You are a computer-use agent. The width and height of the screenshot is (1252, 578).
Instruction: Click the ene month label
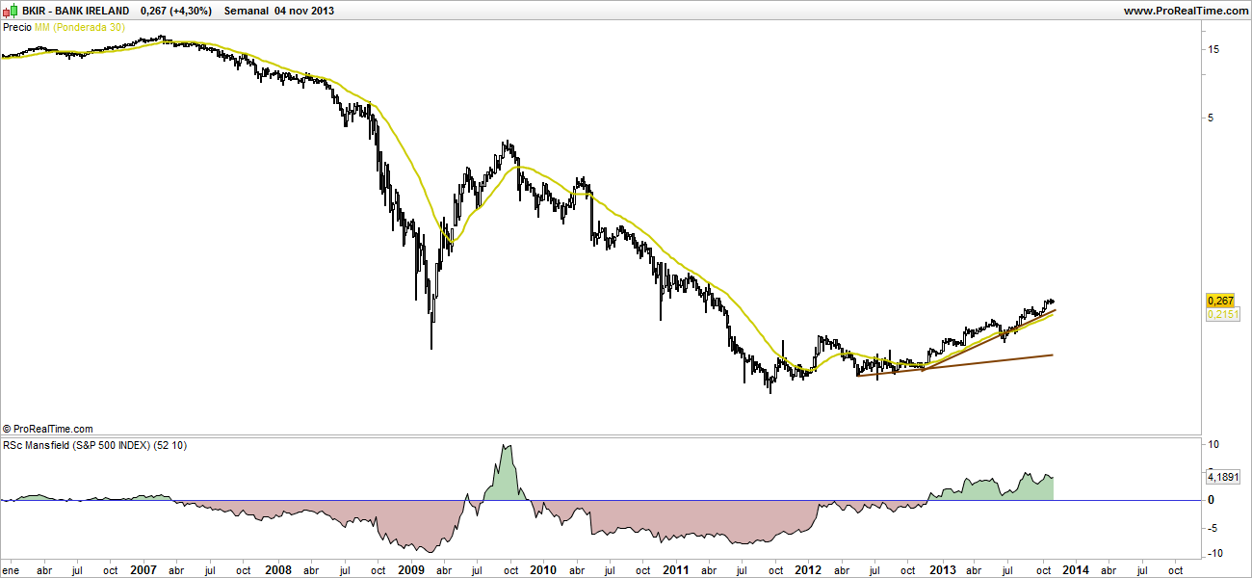pos(13,569)
